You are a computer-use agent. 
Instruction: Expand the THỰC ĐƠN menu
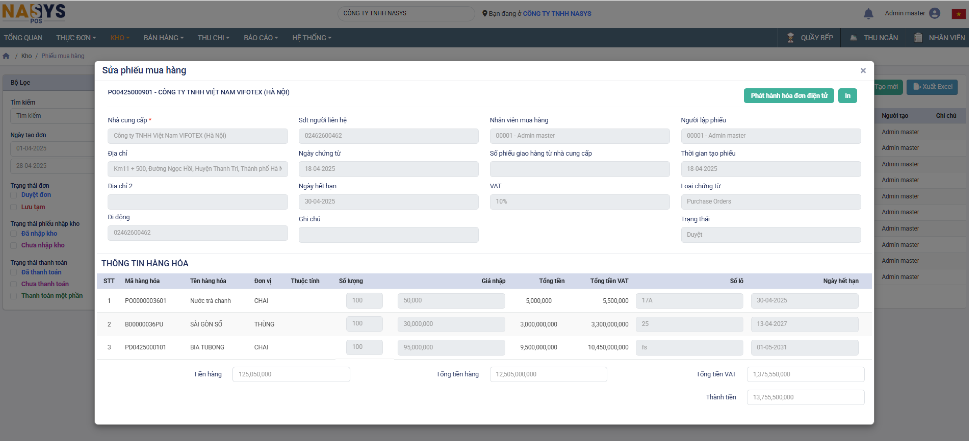76,38
